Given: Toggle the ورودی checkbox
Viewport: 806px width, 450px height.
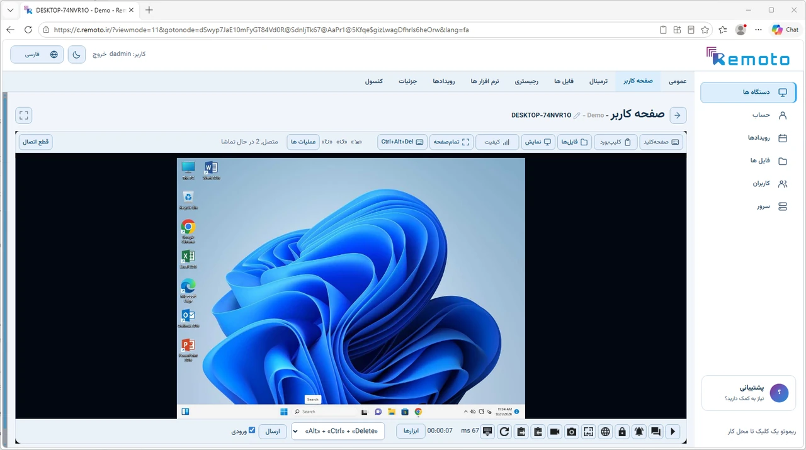Looking at the screenshot, I should [x=252, y=430].
